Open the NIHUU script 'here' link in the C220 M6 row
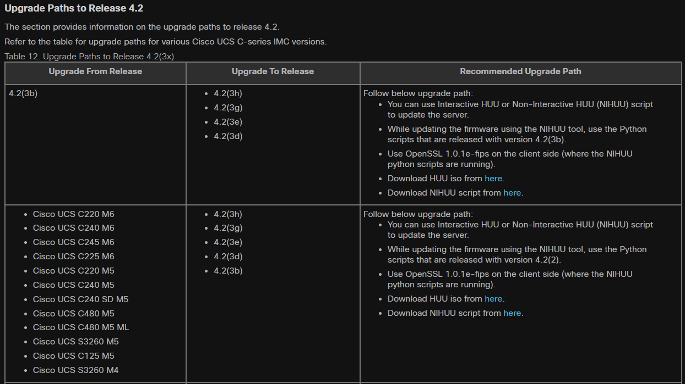685x384 pixels. (x=512, y=313)
